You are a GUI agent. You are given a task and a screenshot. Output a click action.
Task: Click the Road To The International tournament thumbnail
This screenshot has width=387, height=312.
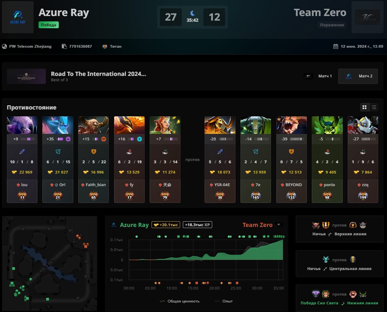[x=26, y=76]
